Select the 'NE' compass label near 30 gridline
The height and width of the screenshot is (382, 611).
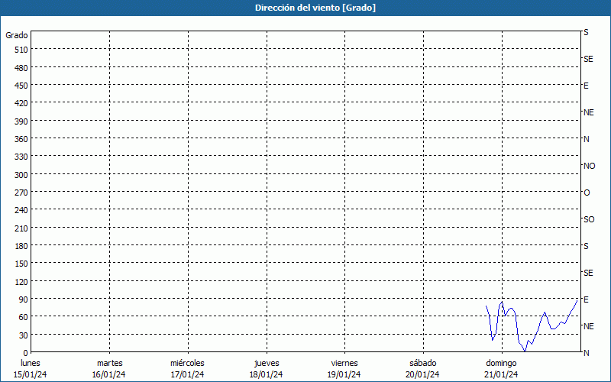pyautogui.click(x=589, y=326)
